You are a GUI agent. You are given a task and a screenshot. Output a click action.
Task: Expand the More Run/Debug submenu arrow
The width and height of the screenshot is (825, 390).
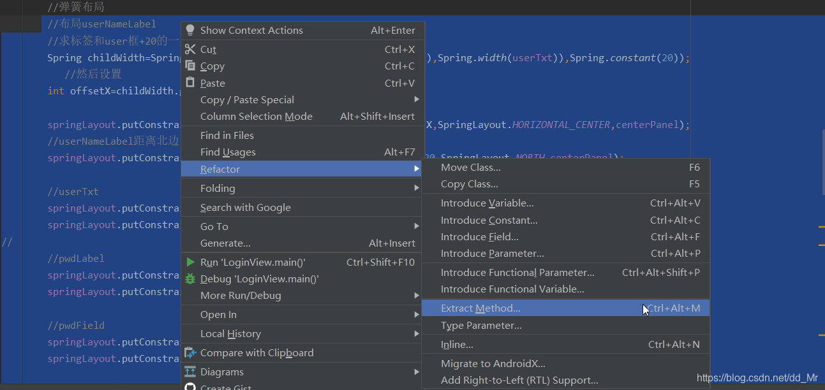click(x=417, y=295)
